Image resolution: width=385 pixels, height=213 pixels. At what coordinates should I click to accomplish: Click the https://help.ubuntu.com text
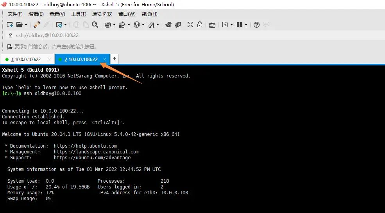[85, 146]
